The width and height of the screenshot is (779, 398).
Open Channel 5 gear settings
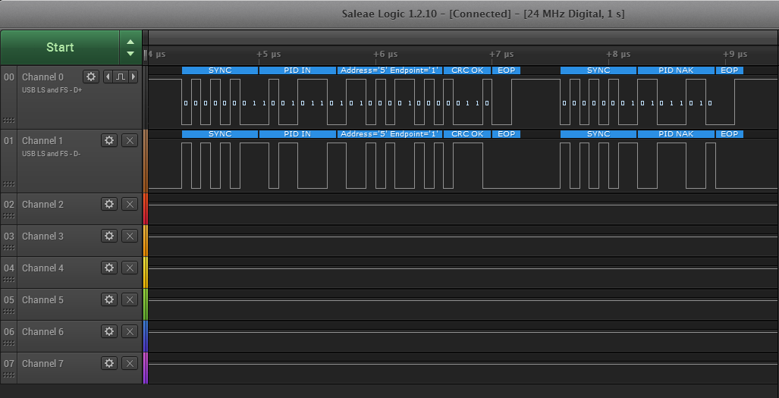point(109,299)
